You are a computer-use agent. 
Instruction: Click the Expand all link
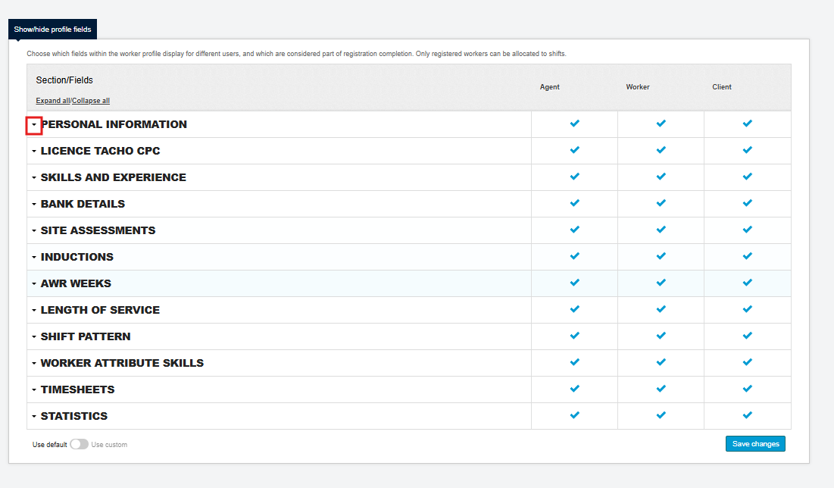(53, 101)
